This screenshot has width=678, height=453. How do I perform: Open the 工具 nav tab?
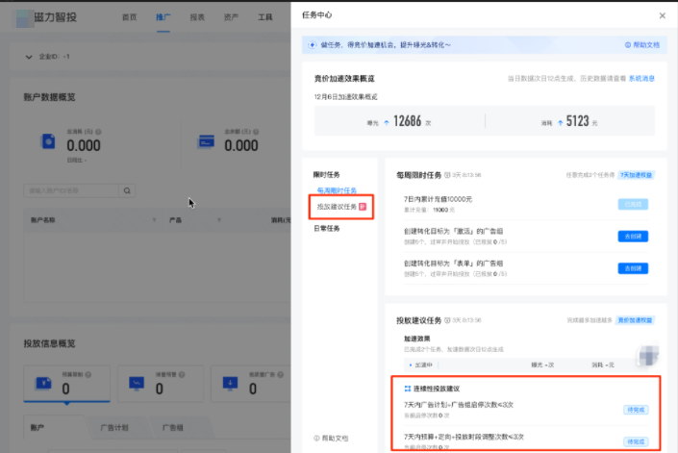point(265,17)
